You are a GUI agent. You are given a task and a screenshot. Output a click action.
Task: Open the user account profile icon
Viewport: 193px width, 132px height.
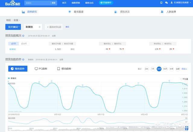(172, 2)
